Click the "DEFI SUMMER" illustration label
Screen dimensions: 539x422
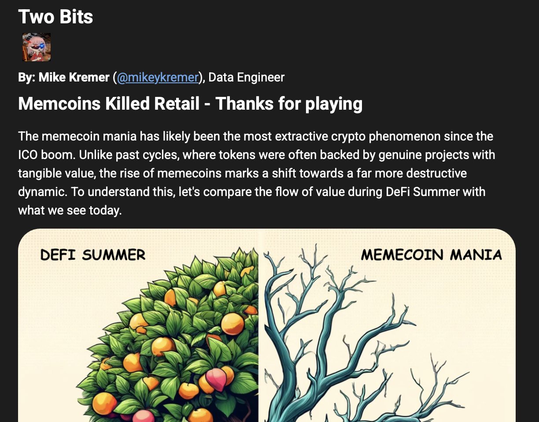click(x=92, y=255)
